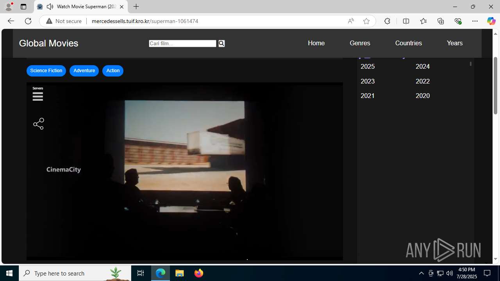Select the Adventure genre tag

point(84,71)
